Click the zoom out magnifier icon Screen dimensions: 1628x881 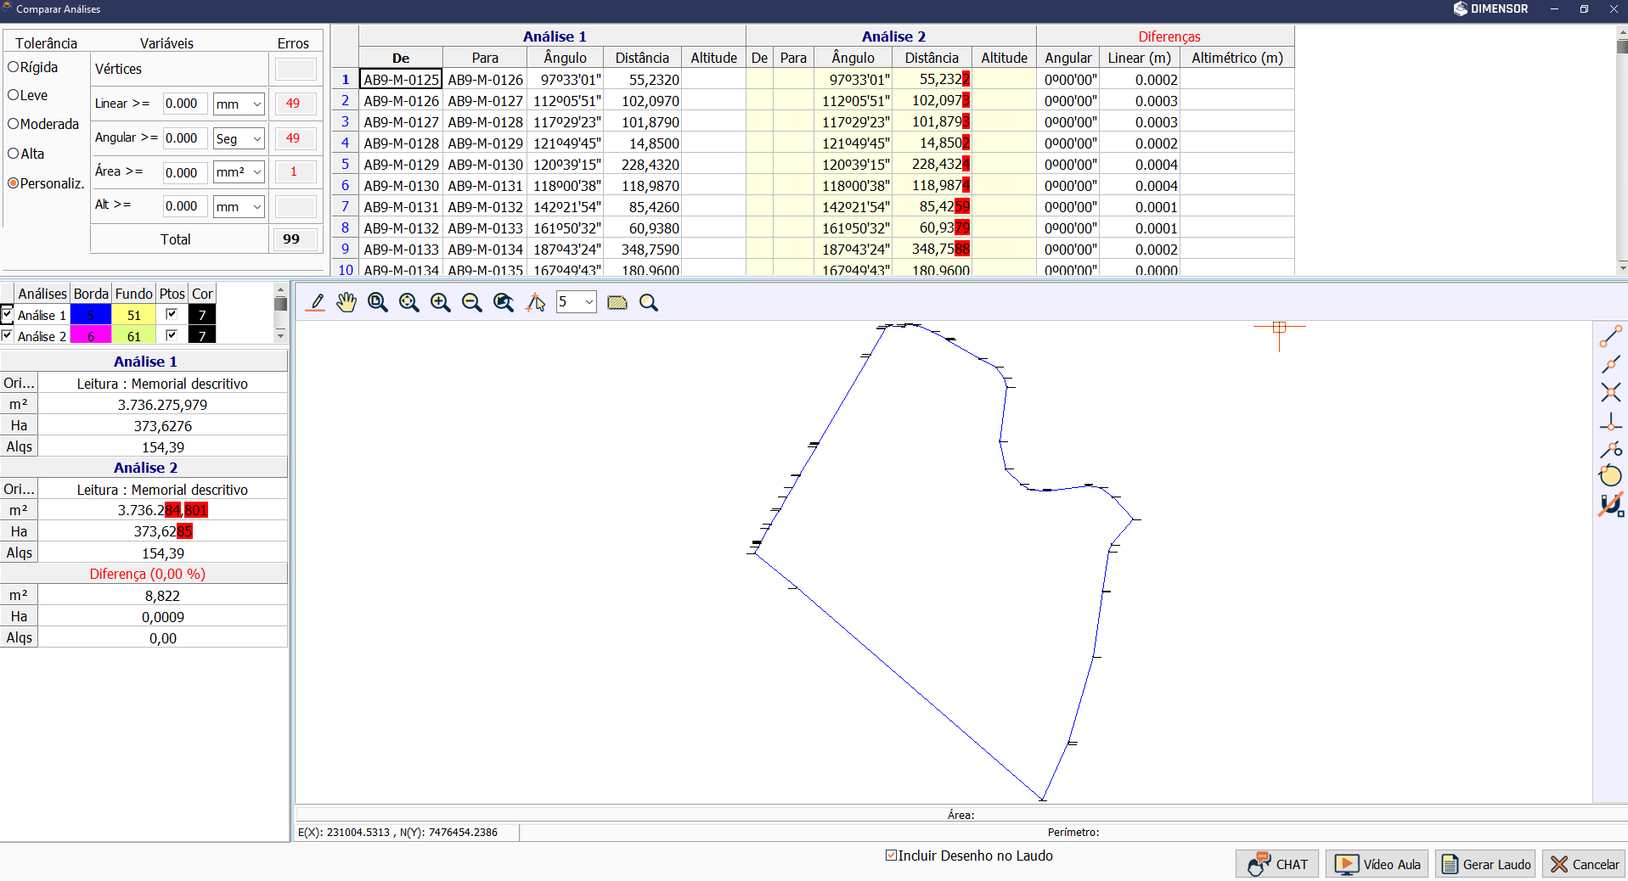(471, 303)
